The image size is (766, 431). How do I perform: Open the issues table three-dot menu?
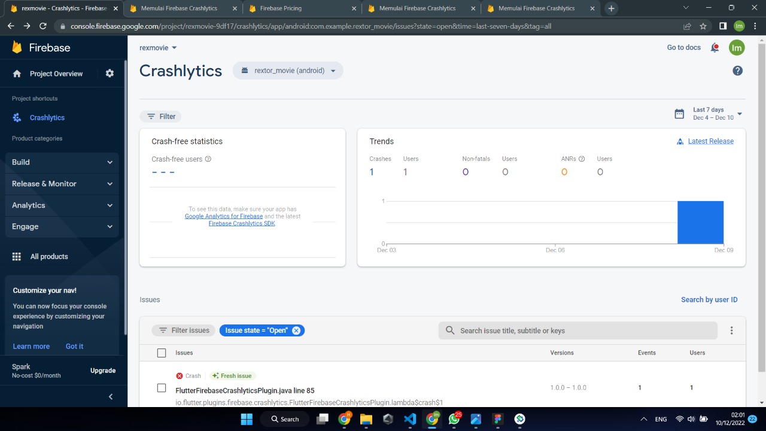click(x=731, y=330)
